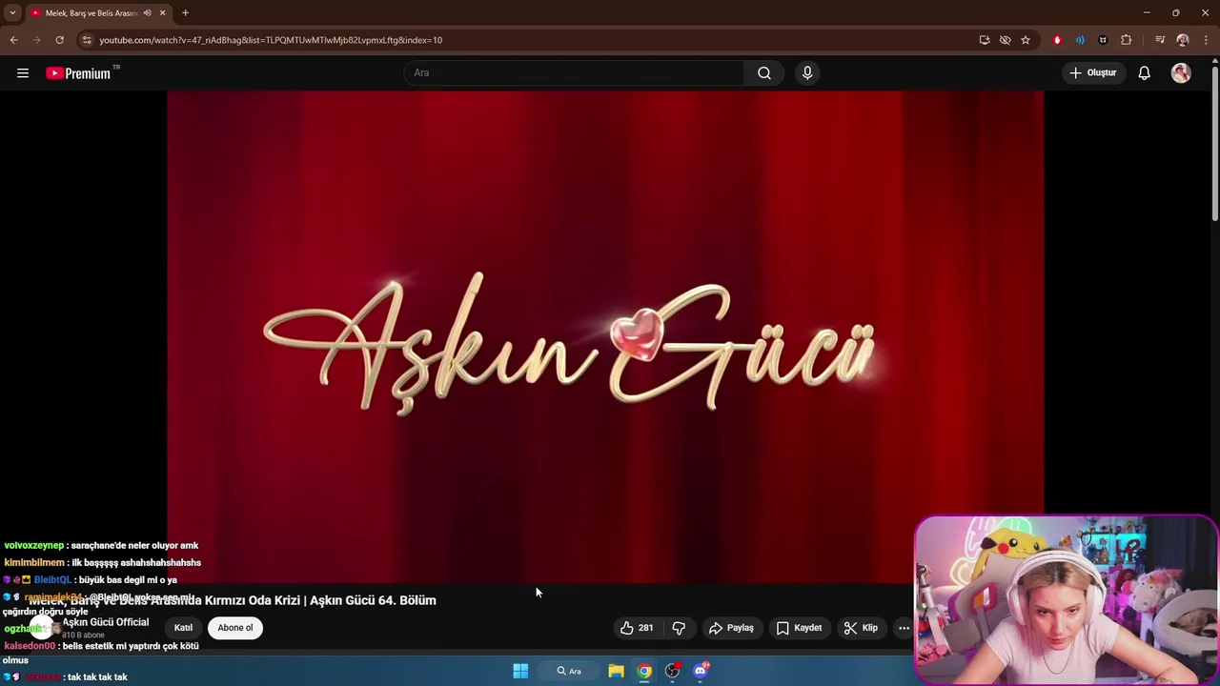The width and height of the screenshot is (1220, 686).
Task: Click the search magnifier button
Action: (x=764, y=72)
